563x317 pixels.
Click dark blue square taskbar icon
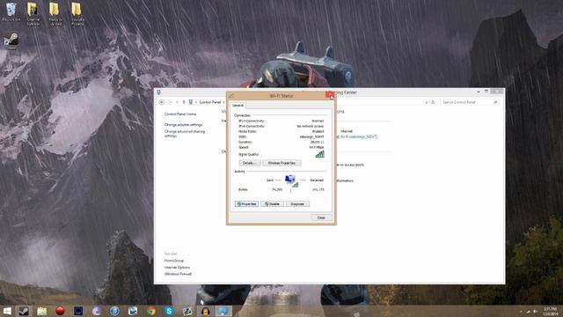(78, 311)
